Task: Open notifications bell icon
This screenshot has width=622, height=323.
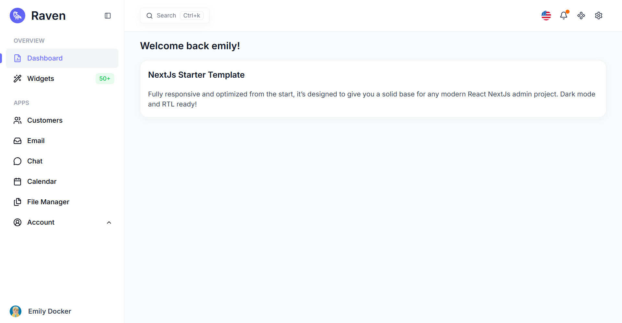Action: point(564,16)
